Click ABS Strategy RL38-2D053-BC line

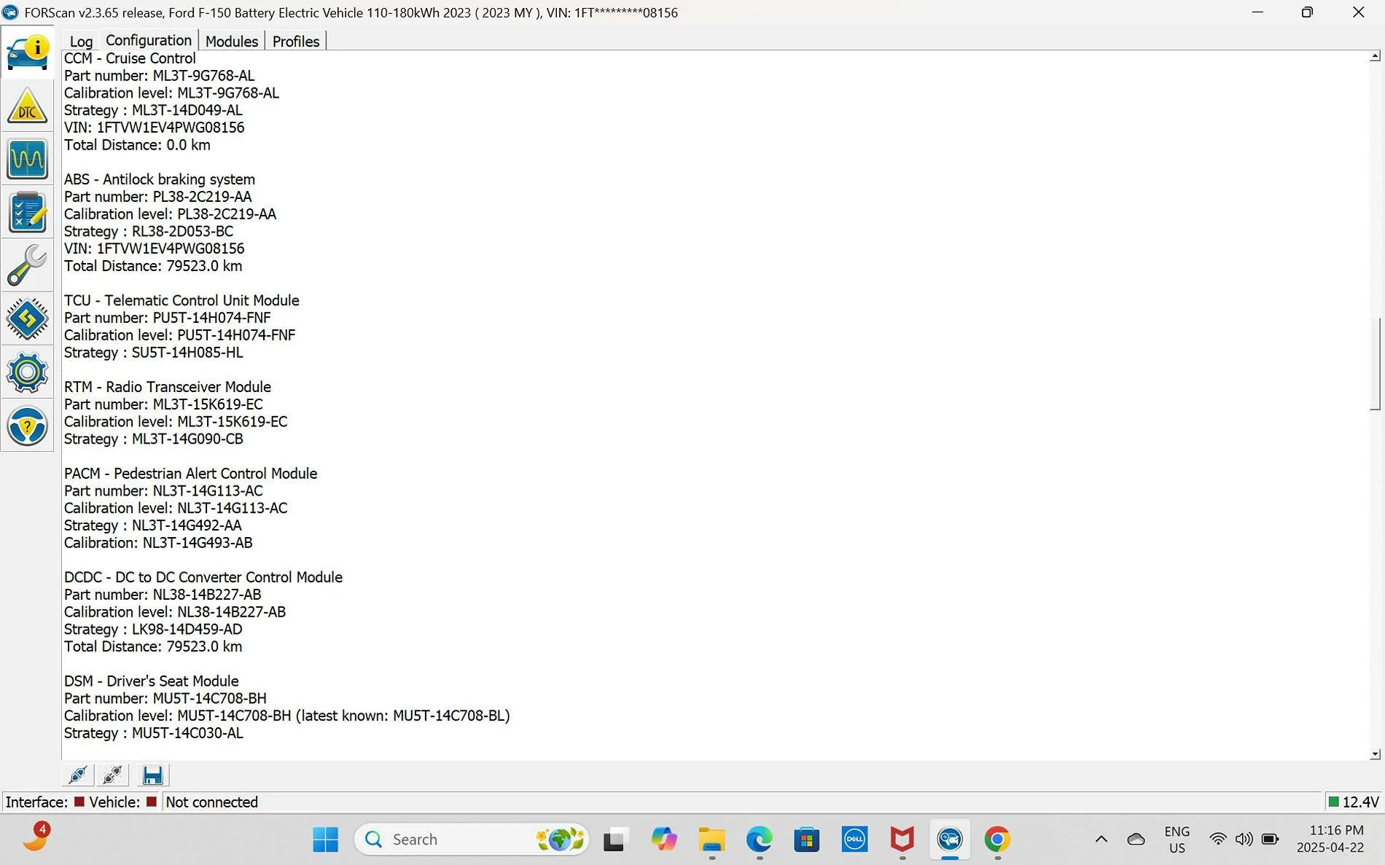149,231
